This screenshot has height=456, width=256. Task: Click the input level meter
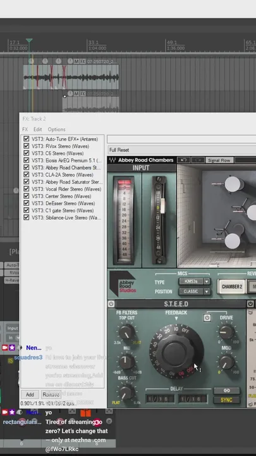[x=125, y=220]
